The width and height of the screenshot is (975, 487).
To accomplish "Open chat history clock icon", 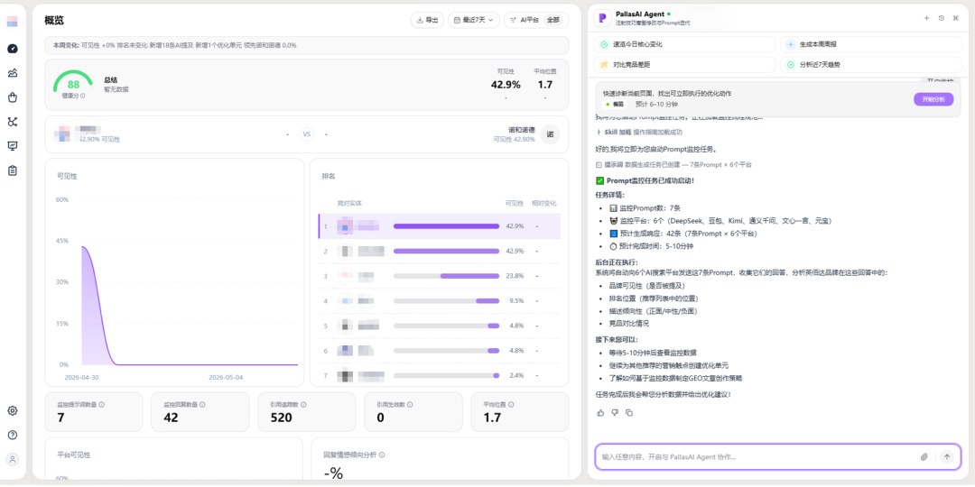I will 942,18.
